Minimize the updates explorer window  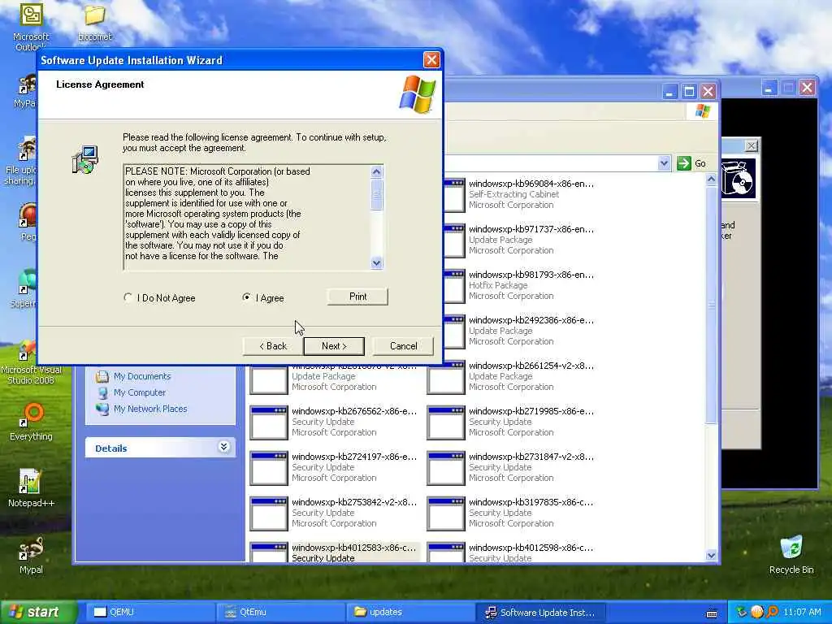[x=670, y=92]
